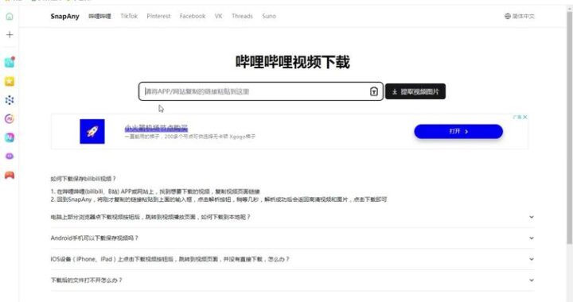Open the home icon in the sidebar
The image size is (573, 302).
pos(10,16)
